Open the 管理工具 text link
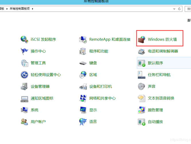The image size is (191, 144). click(38, 63)
